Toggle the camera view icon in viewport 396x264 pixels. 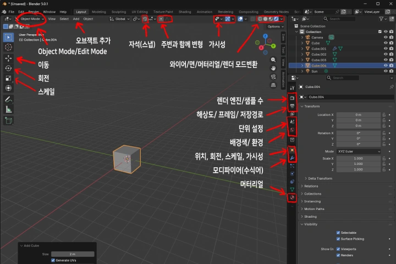tap(273, 77)
